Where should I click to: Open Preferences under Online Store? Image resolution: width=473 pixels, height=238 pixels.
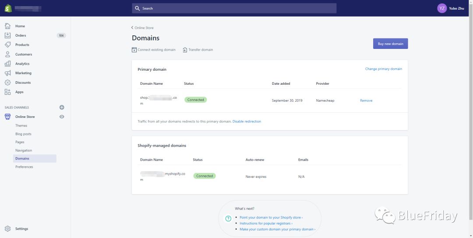[x=24, y=167]
